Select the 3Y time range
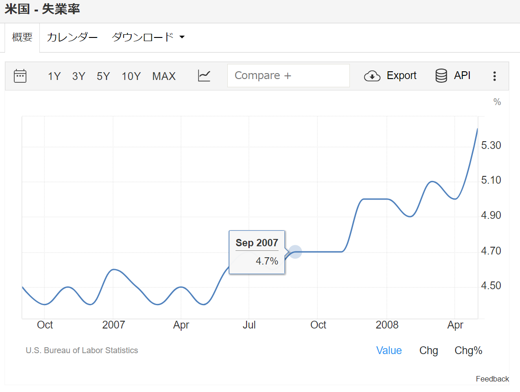This screenshot has width=520, height=392. [x=79, y=76]
